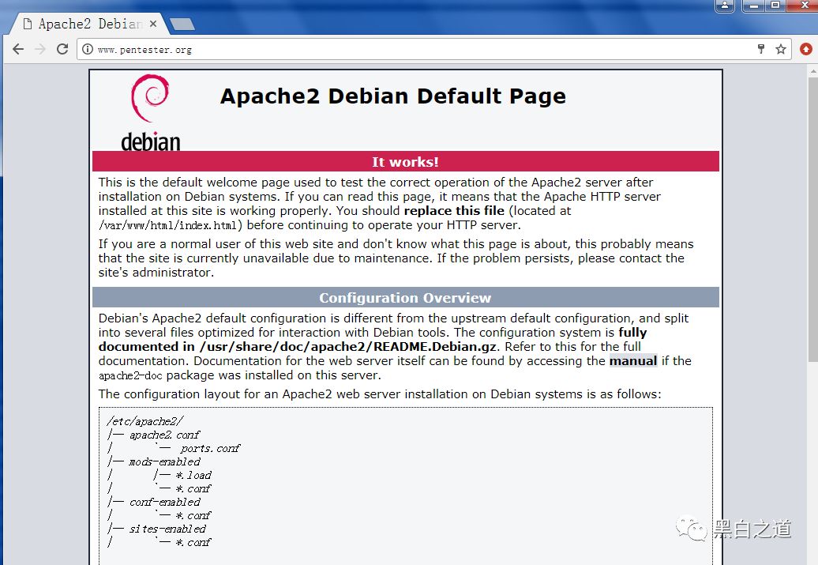Image resolution: width=818 pixels, height=565 pixels.
Task: Click the ports.conf tree entry
Action: point(210,448)
